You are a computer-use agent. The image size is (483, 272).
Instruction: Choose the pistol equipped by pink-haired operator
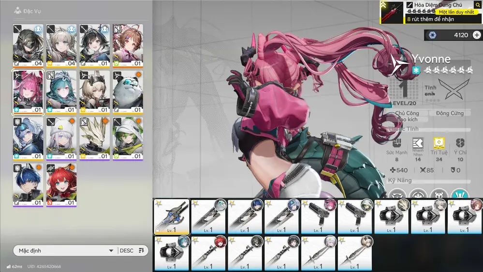tap(318, 216)
